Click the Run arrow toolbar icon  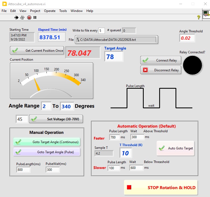tap(16, 17)
